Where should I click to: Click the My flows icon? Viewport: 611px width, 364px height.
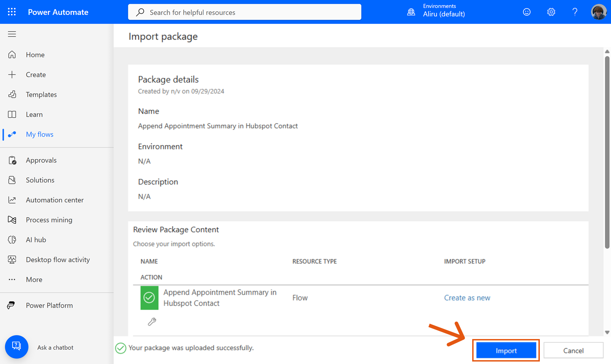(12, 134)
